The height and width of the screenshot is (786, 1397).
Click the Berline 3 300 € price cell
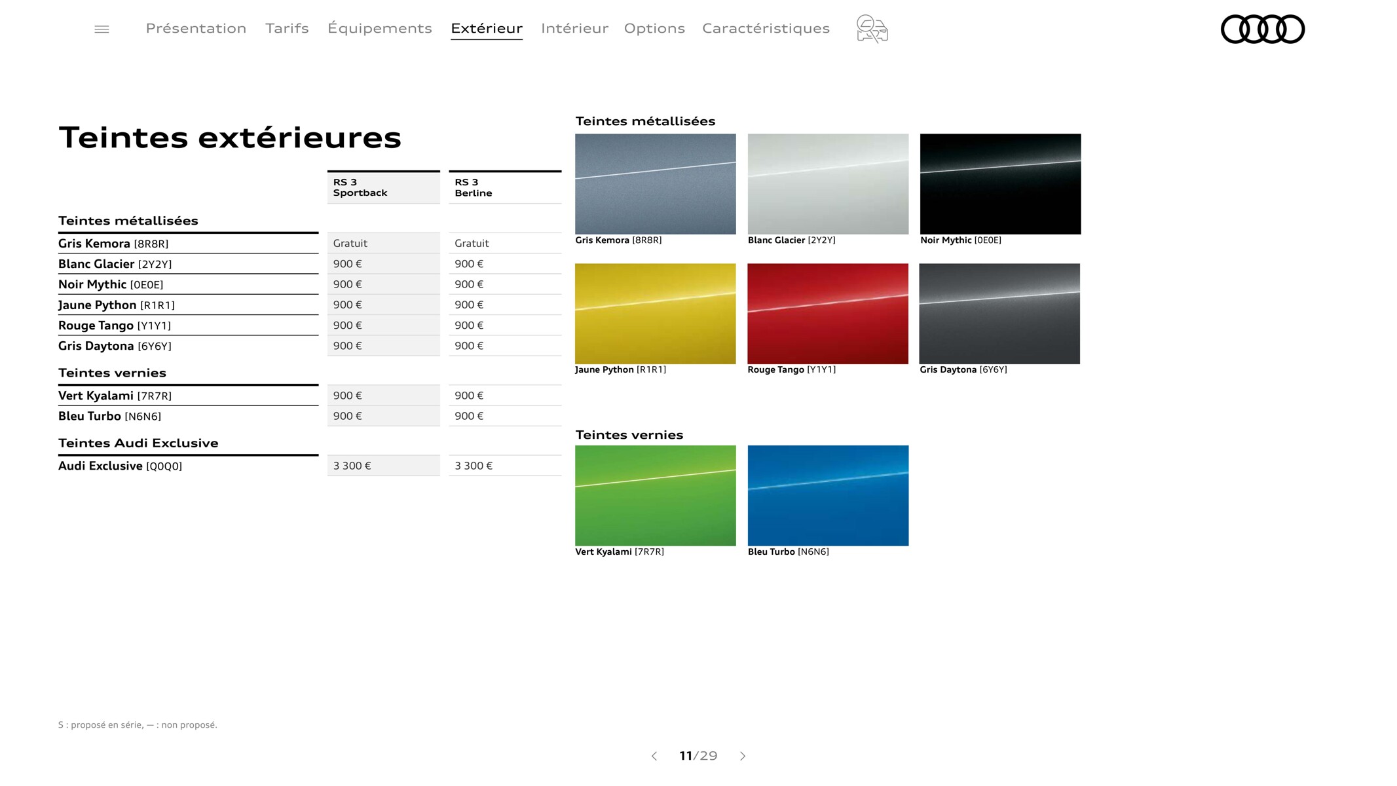pyautogui.click(x=505, y=466)
